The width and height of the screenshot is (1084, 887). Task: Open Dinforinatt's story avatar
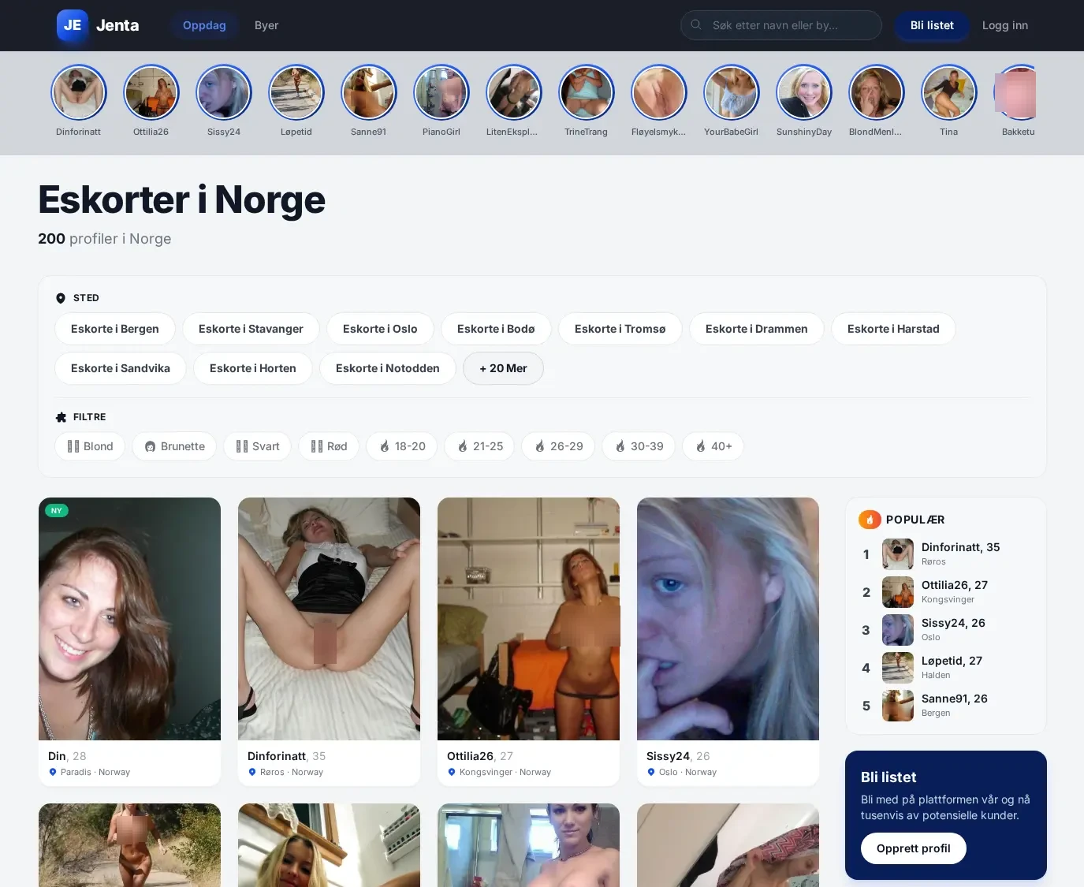point(79,92)
